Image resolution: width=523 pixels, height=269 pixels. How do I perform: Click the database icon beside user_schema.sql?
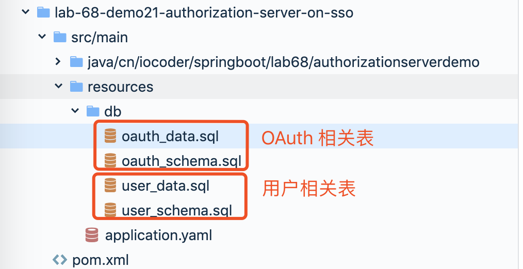[109, 210]
